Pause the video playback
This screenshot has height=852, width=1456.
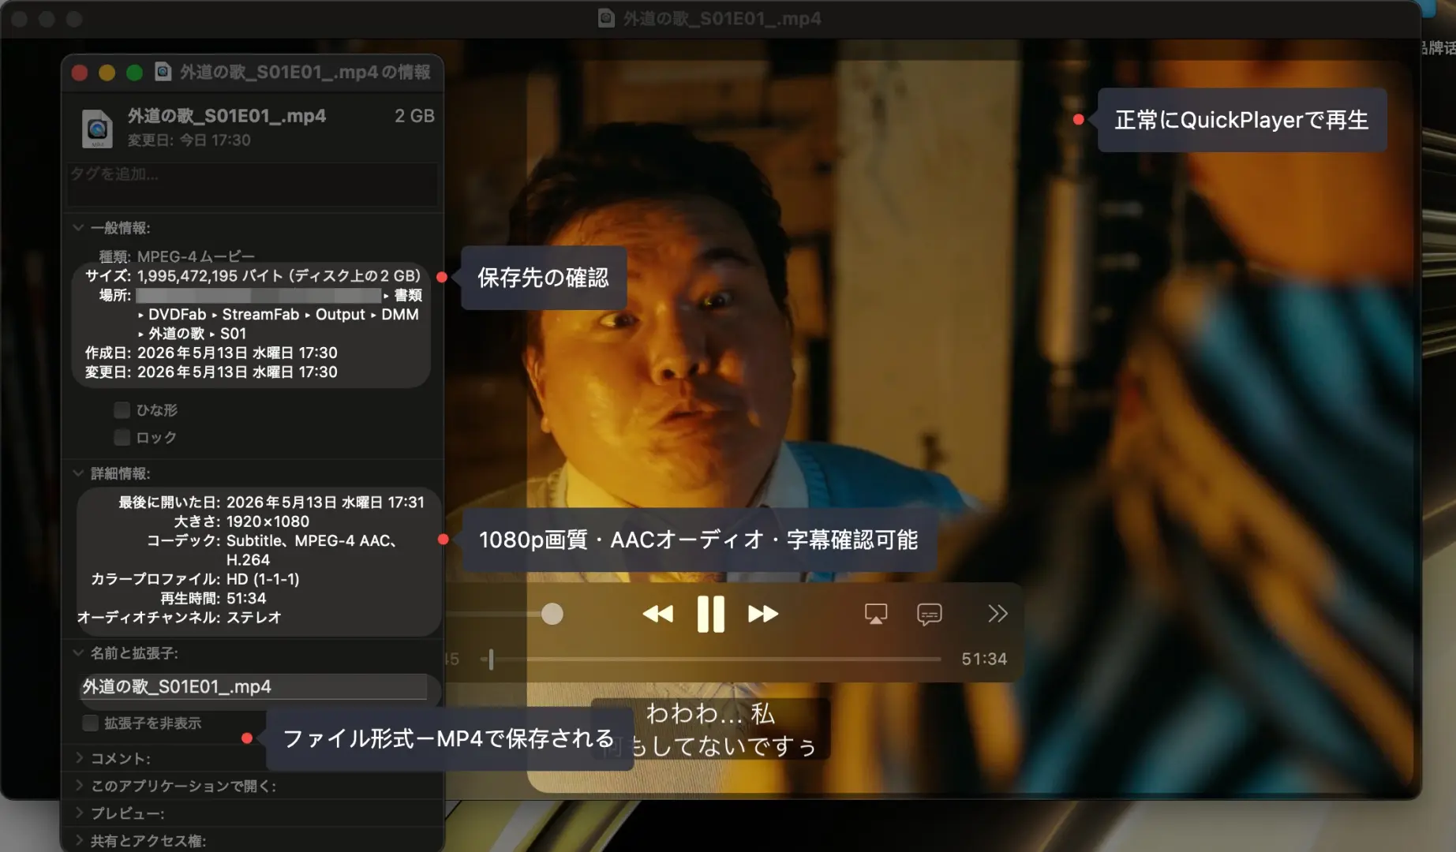pos(710,614)
